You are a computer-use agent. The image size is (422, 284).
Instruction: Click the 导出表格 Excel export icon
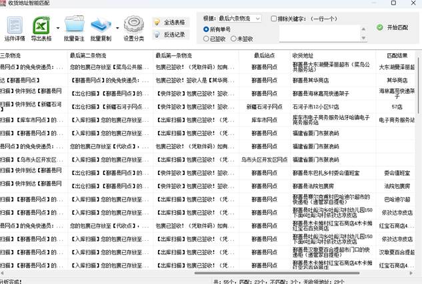(x=41, y=29)
